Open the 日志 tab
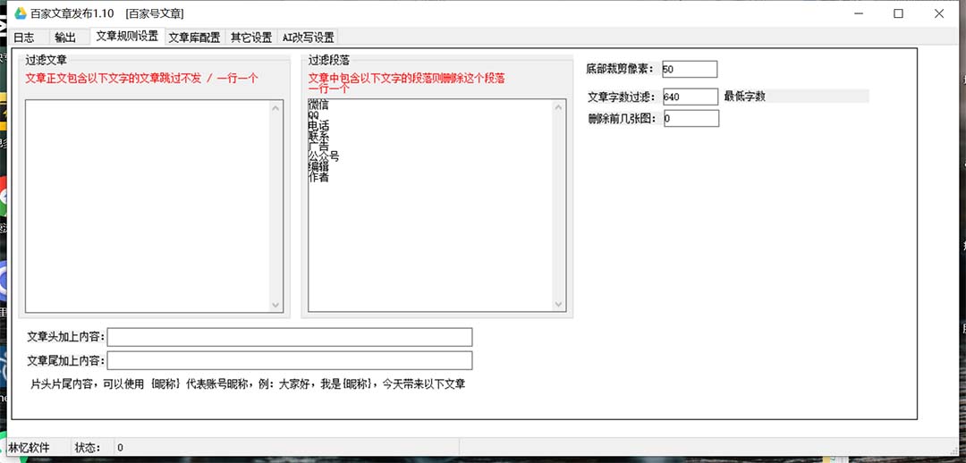 24,38
